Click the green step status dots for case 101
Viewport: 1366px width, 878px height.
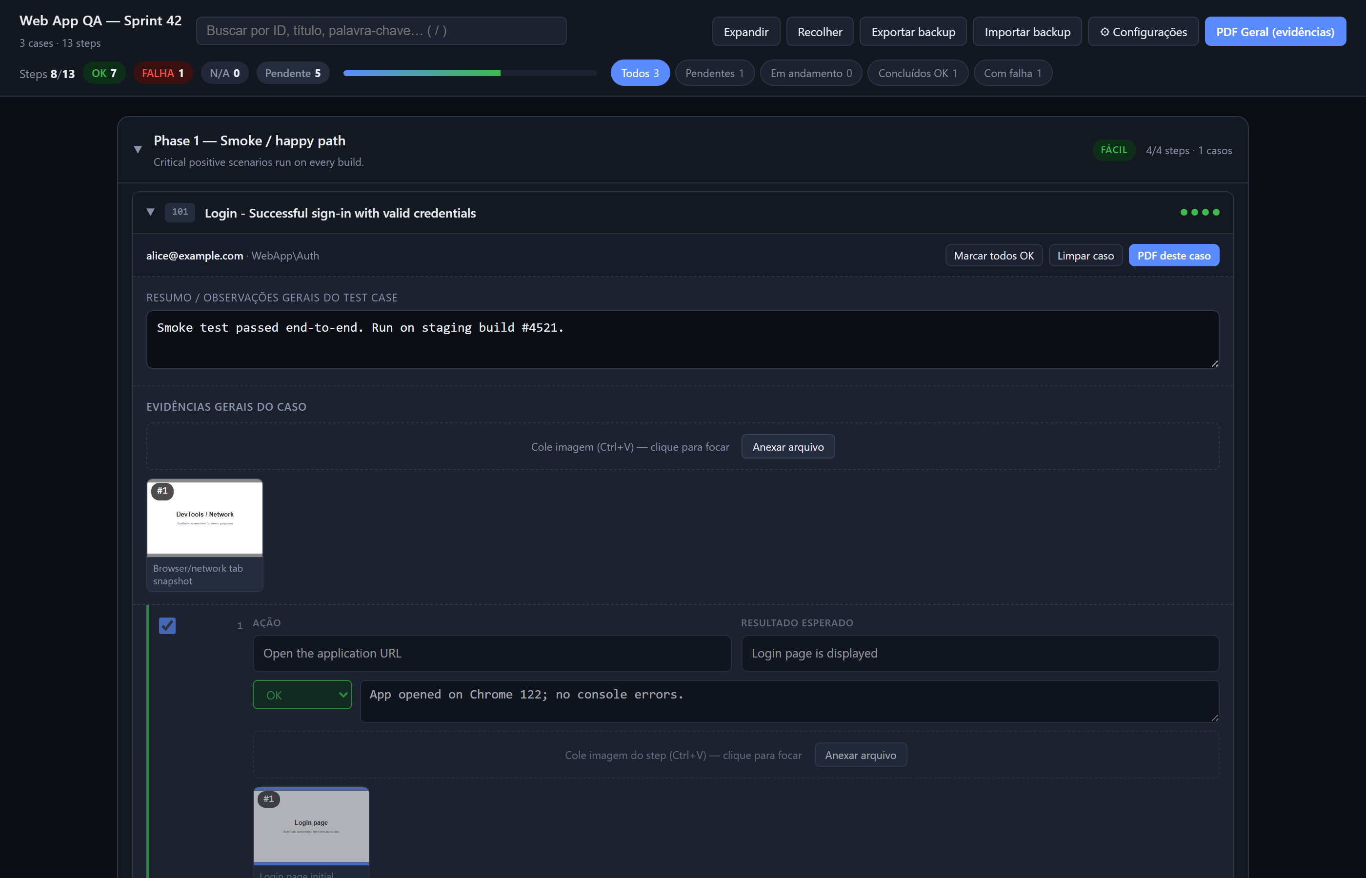[x=1200, y=212]
